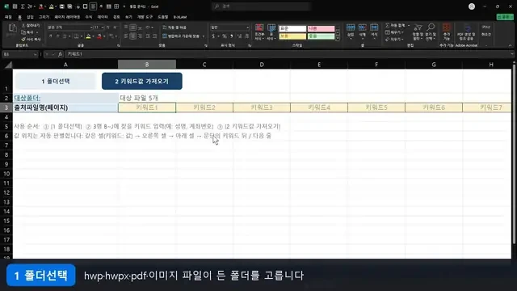Screen dimensions: 517x291
Task: Click the cell borders icon
Action: [x=76, y=36]
